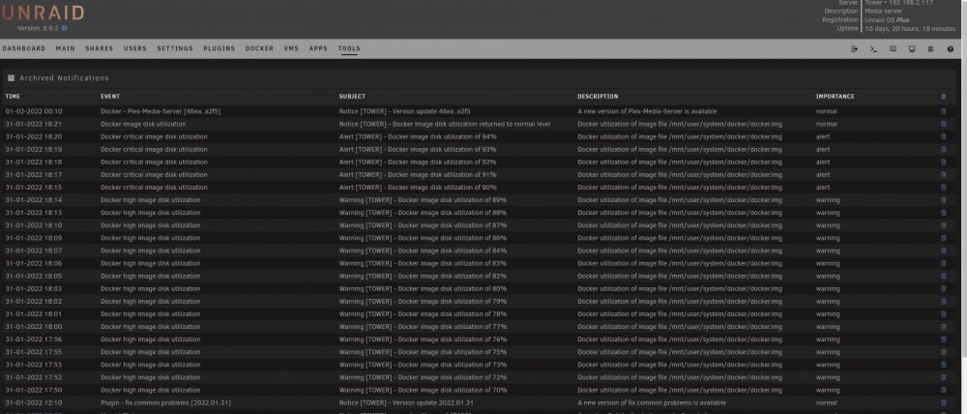The width and height of the screenshot is (967, 414).
Task: Sort by the Event column header
Action: point(110,97)
